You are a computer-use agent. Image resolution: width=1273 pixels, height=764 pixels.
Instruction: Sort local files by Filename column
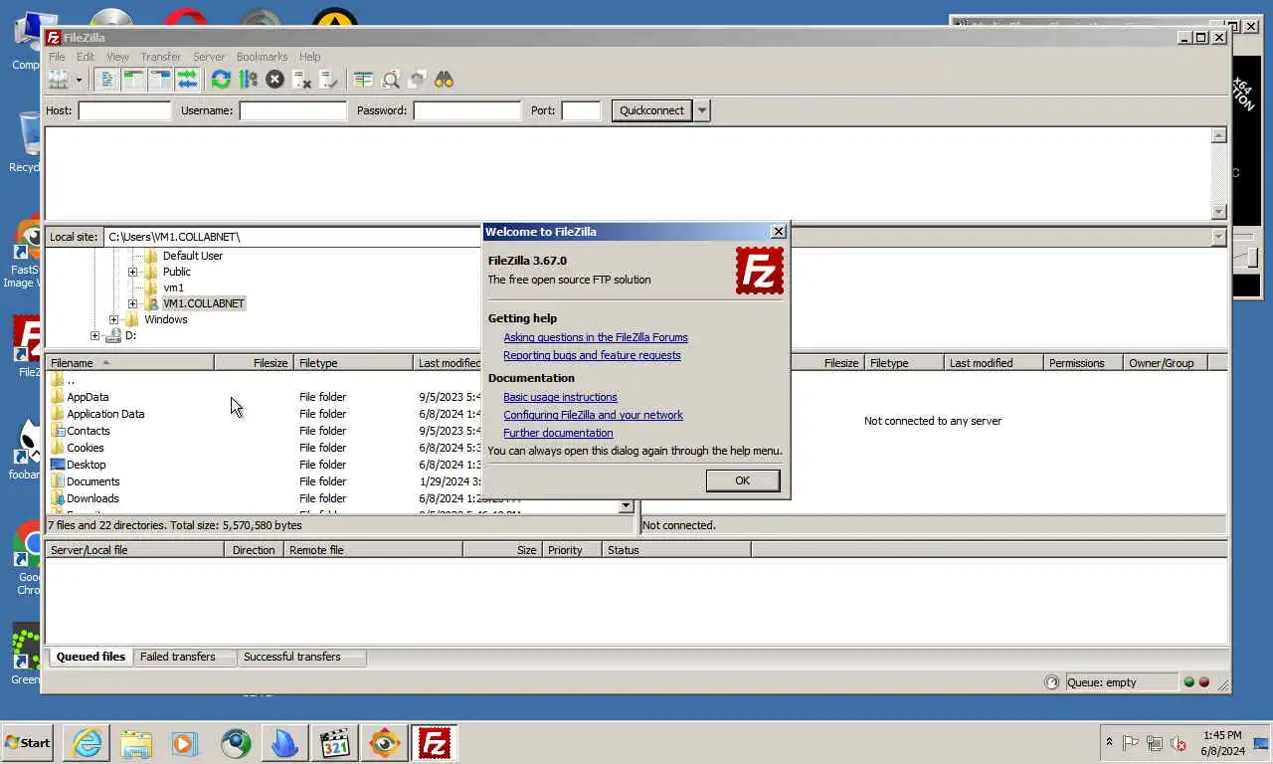130,363
